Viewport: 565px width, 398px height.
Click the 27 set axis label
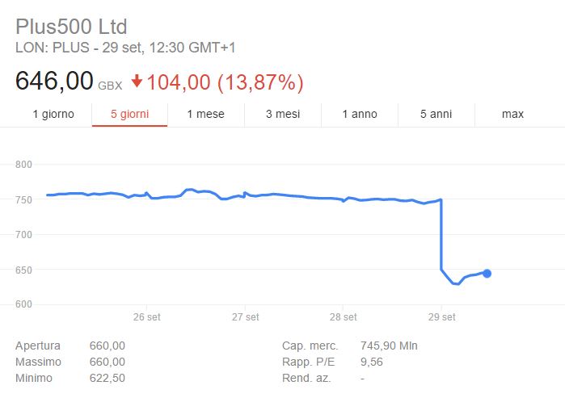coord(245,317)
